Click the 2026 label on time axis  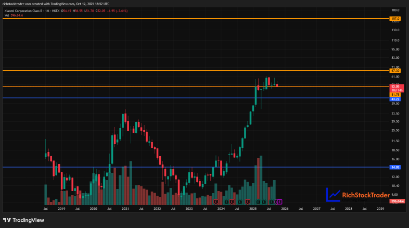click(285, 208)
